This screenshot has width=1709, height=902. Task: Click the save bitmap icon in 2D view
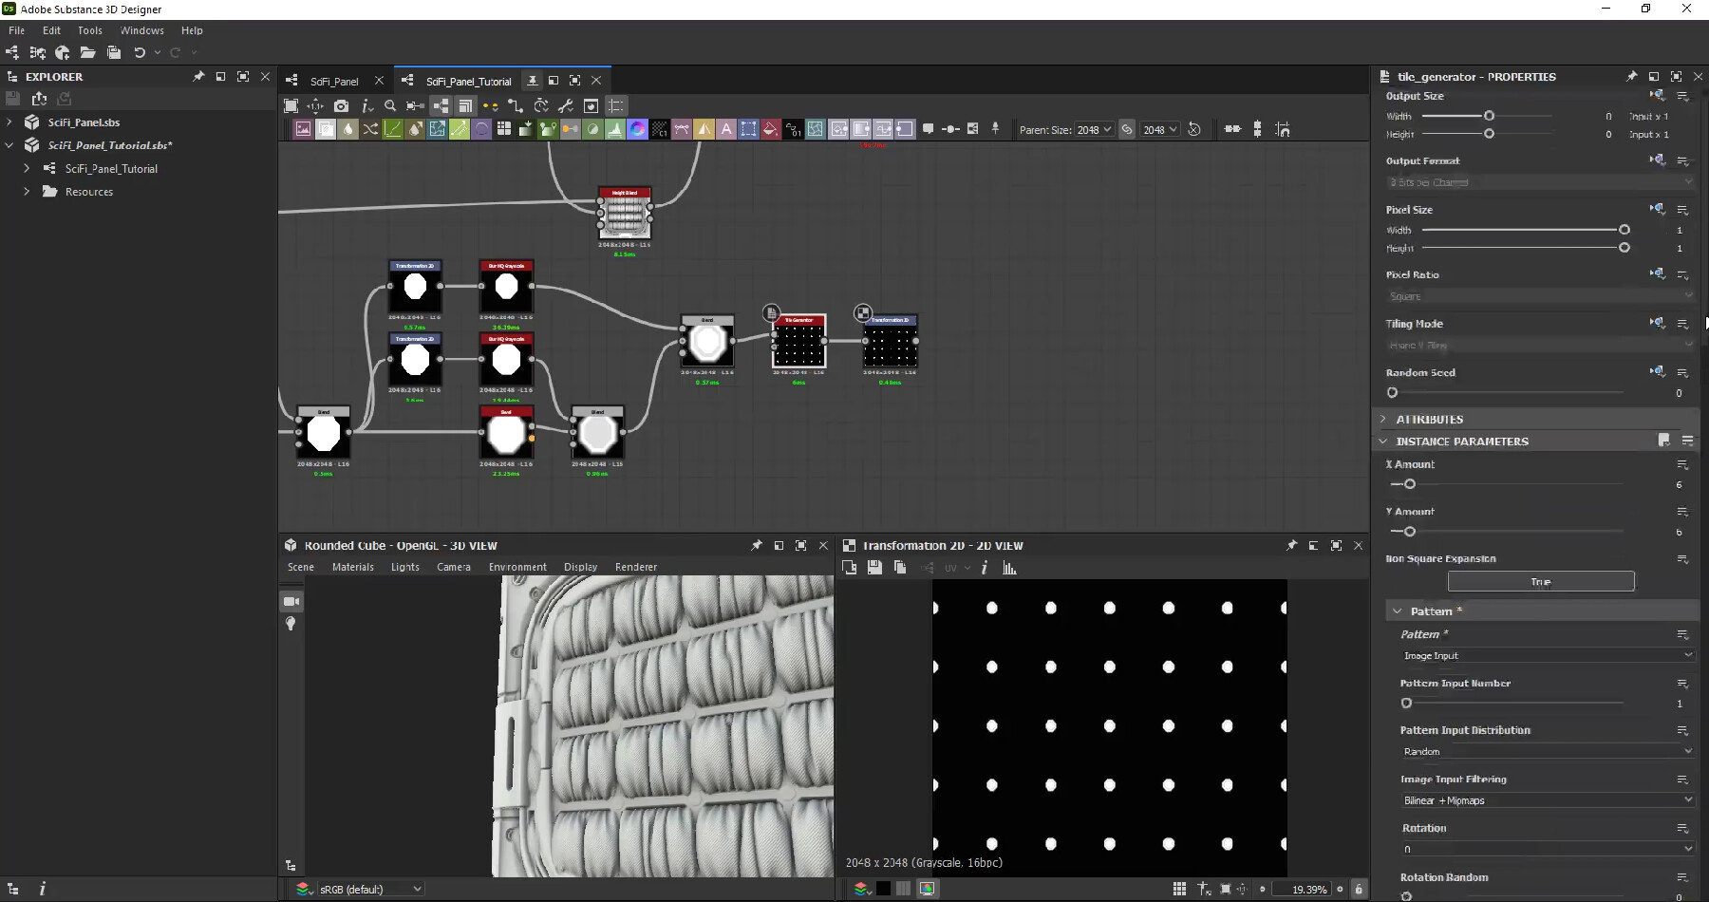coord(874,568)
